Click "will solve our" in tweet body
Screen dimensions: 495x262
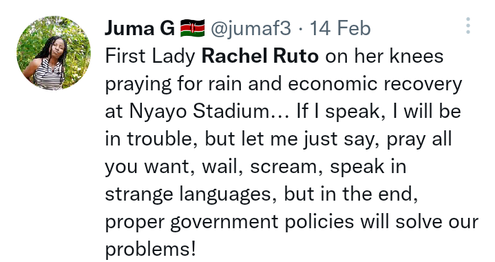[x=419, y=221]
